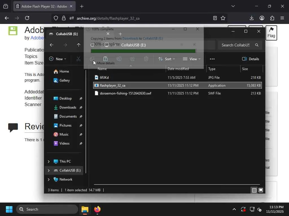Toggle the Details pane in Explorer

(x=251, y=59)
